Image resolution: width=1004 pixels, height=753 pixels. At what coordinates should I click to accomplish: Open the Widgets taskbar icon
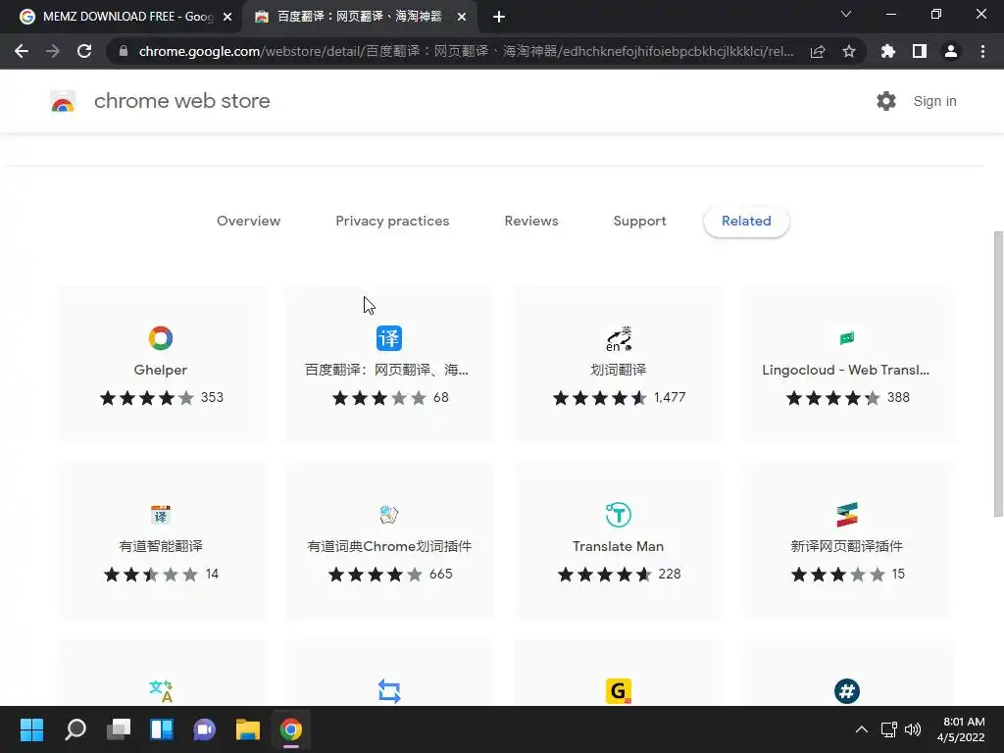pyautogui.click(x=162, y=729)
